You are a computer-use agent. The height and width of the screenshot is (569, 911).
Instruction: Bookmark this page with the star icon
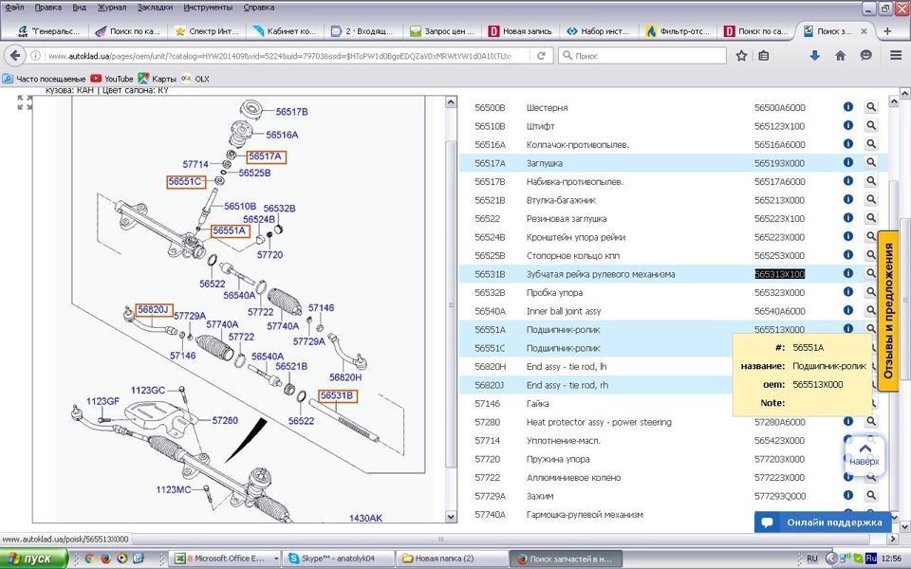click(741, 56)
